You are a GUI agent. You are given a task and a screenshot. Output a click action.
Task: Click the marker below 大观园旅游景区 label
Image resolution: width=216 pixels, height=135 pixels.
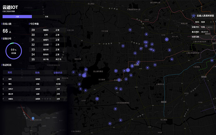coord(115,109)
